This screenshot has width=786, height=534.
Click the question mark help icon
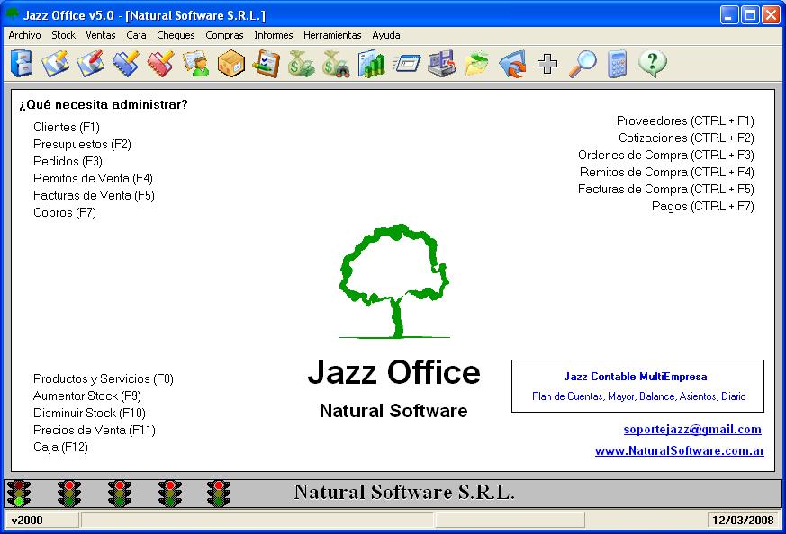click(653, 64)
